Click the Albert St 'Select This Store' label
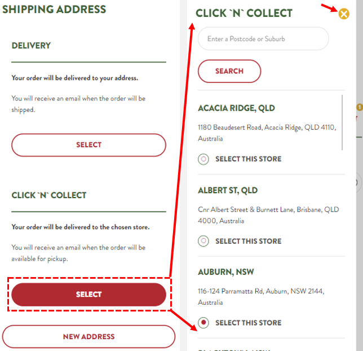 pyautogui.click(x=249, y=241)
